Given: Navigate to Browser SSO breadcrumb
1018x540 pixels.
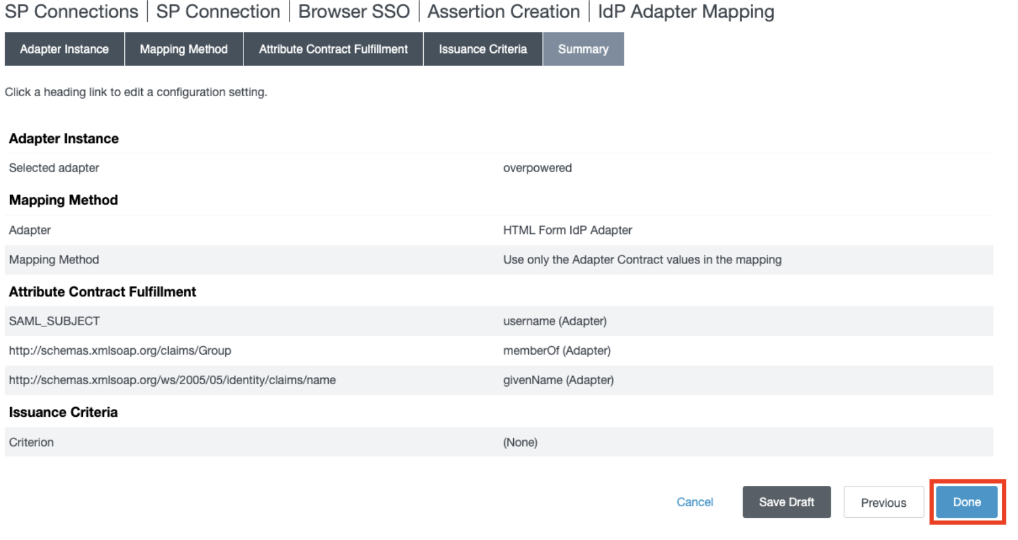Looking at the screenshot, I should 354,11.
